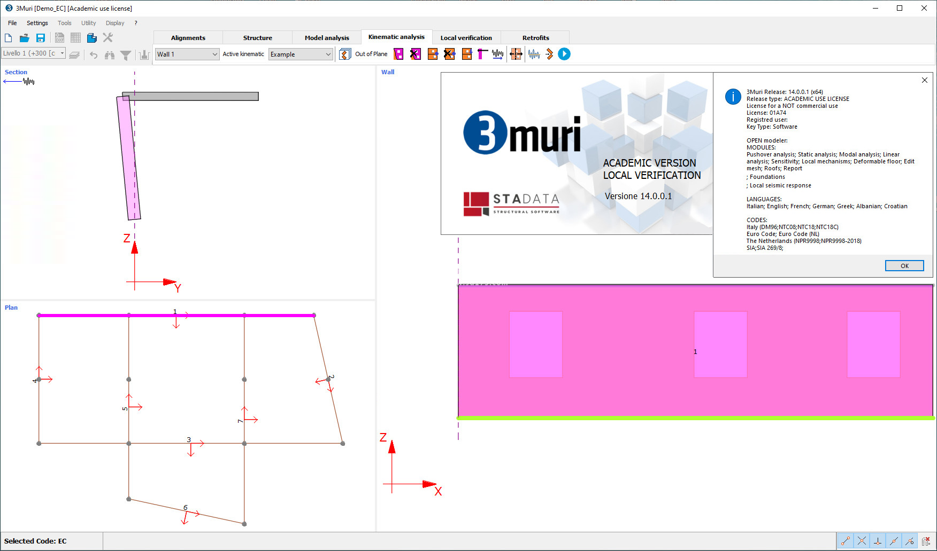The height and width of the screenshot is (551, 937).
Task: Open the Wall 1 selector dropdown
Action: (x=187, y=54)
